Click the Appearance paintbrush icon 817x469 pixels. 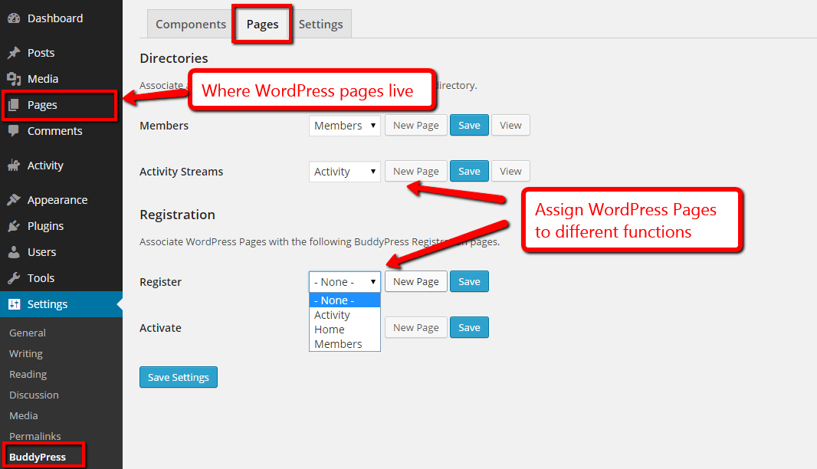(x=14, y=199)
